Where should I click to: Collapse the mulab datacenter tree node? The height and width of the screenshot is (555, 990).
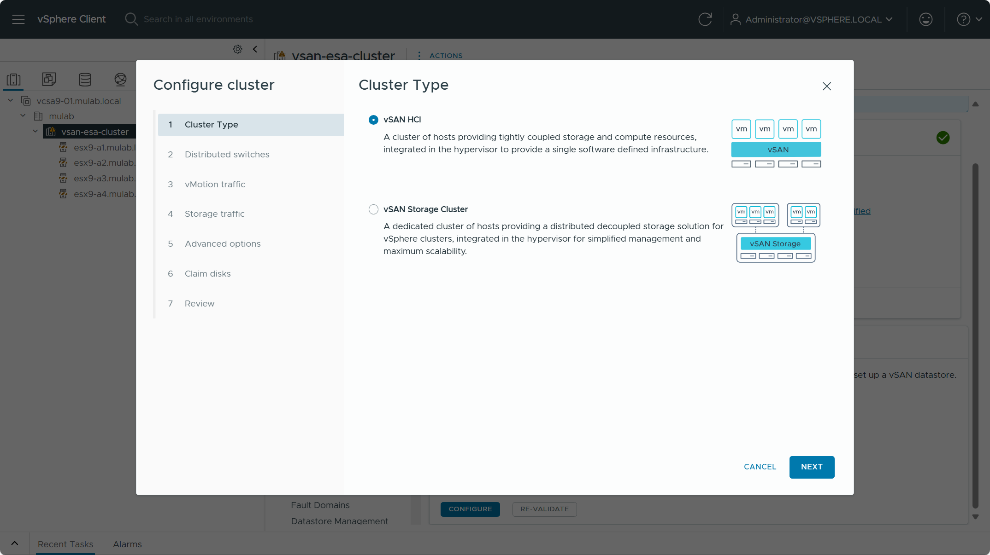pos(23,116)
